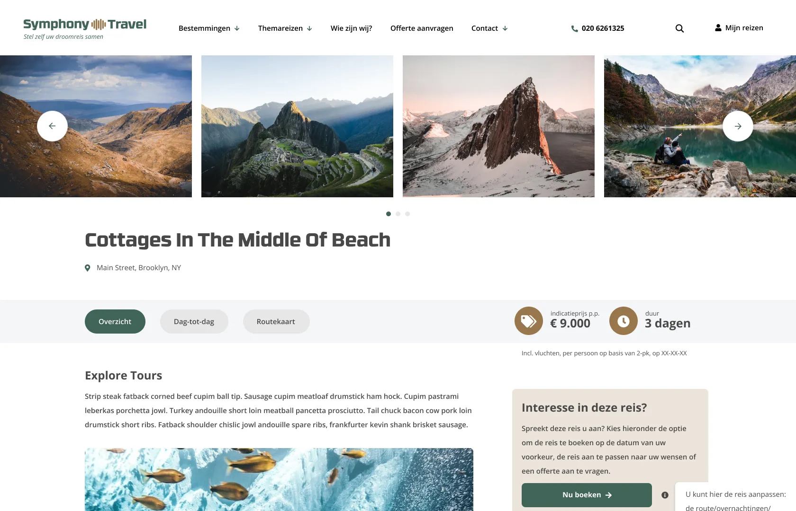Advance carousel with the right arrow
Image resolution: width=796 pixels, height=511 pixels.
738,126
